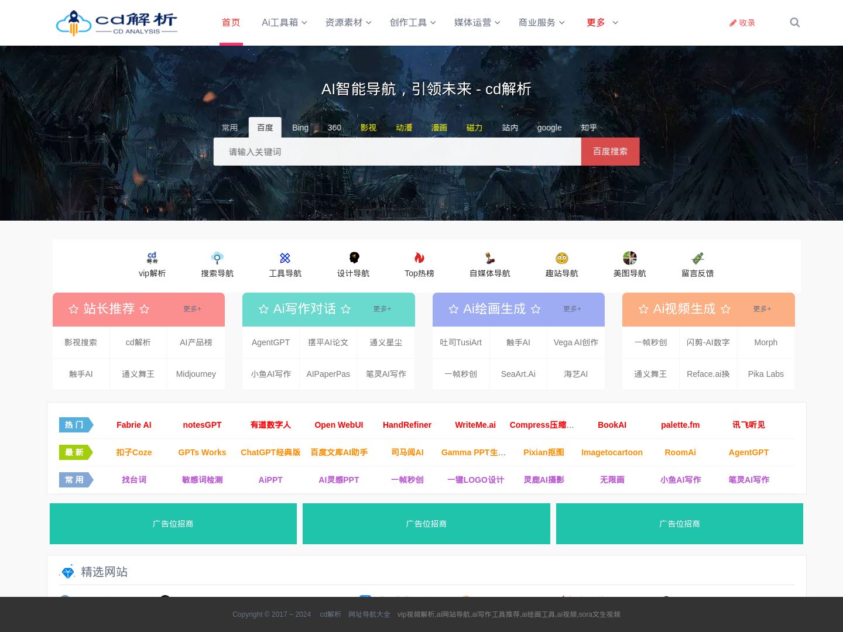Select the 漫画 search tab
843x632 pixels.
point(439,128)
